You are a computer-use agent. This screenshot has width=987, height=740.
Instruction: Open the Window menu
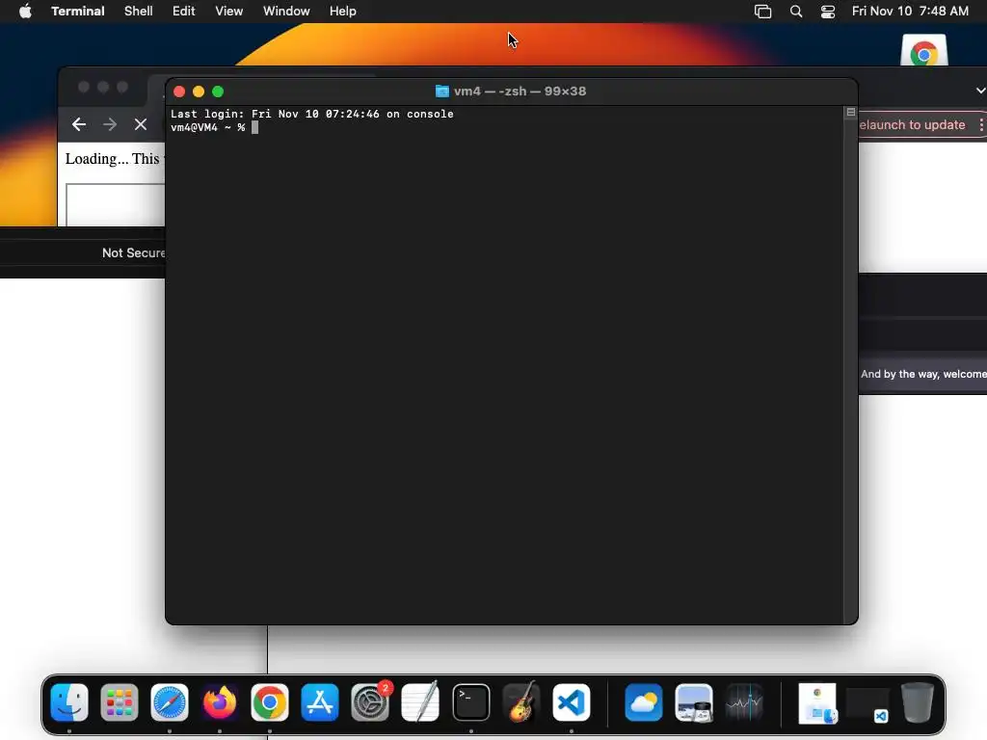pyautogui.click(x=286, y=12)
